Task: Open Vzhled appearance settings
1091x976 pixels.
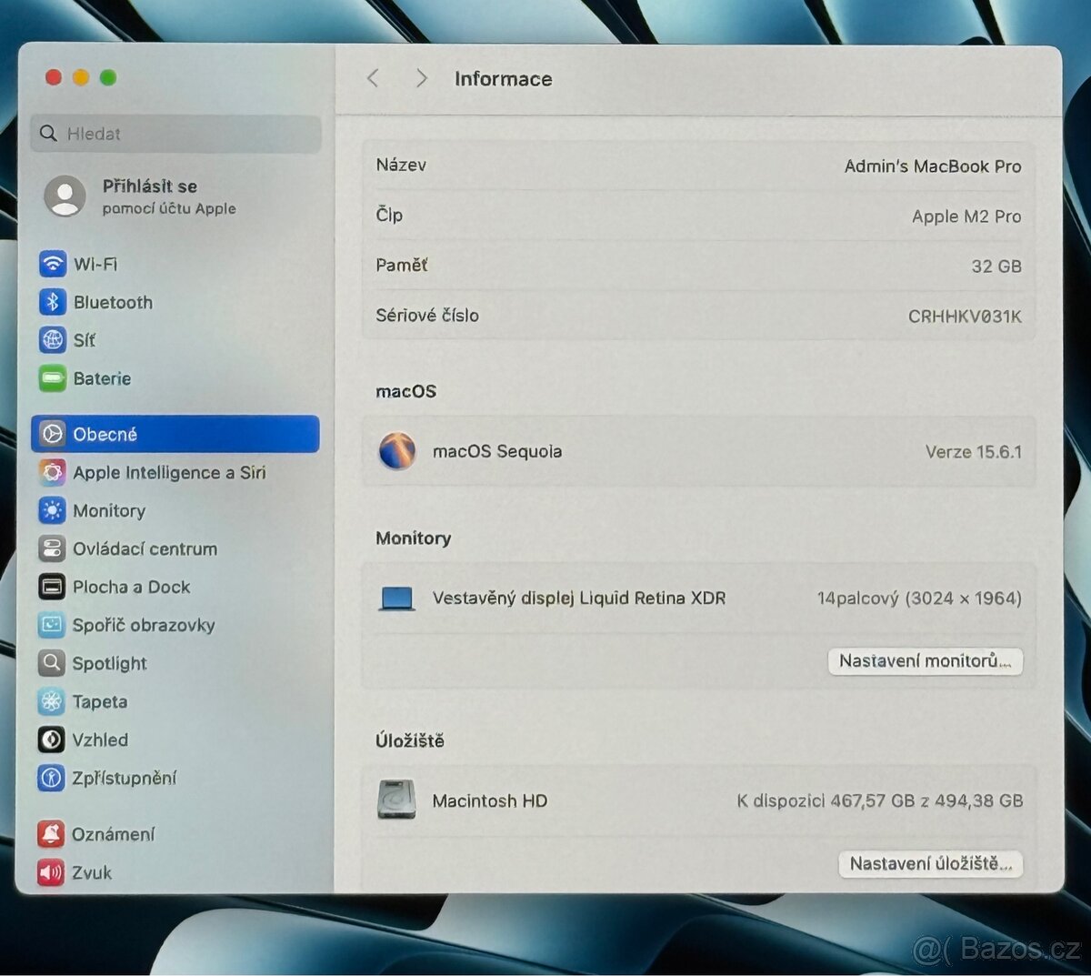Action: pyautogui.click(x=99, y=740)
